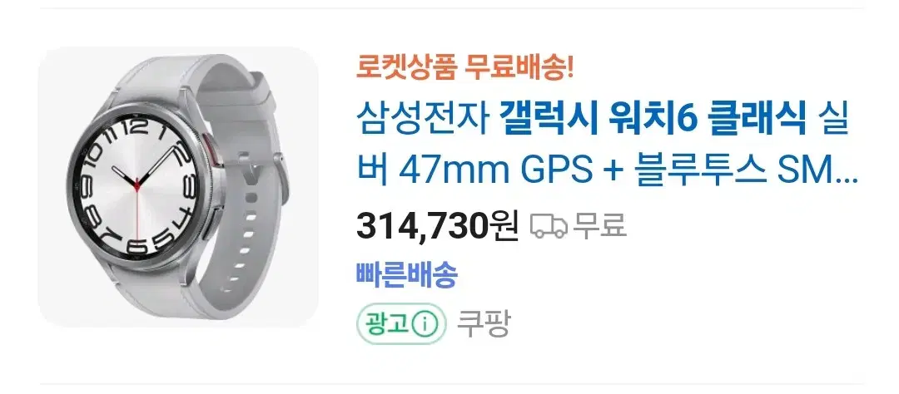Click the silver watch face in the image

click(x=137, y=185)
